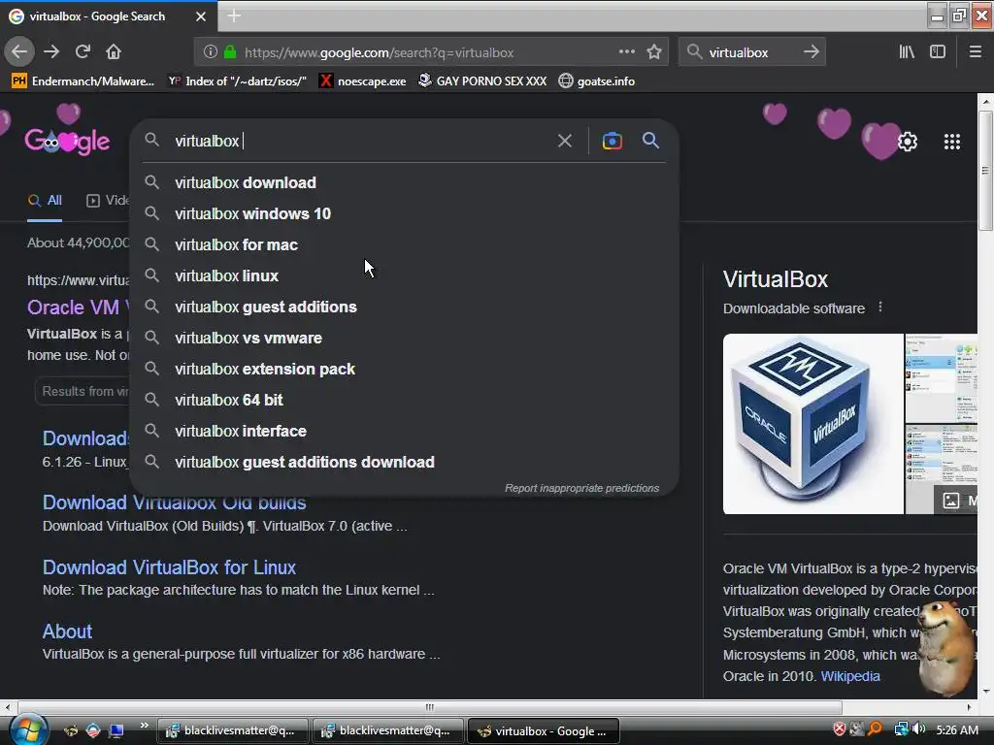Image resolution: width=994 pixels, height=745 pixels.
Task: Open Google quick settings gear
Action: pyautogui.click(x=908, y=142)
